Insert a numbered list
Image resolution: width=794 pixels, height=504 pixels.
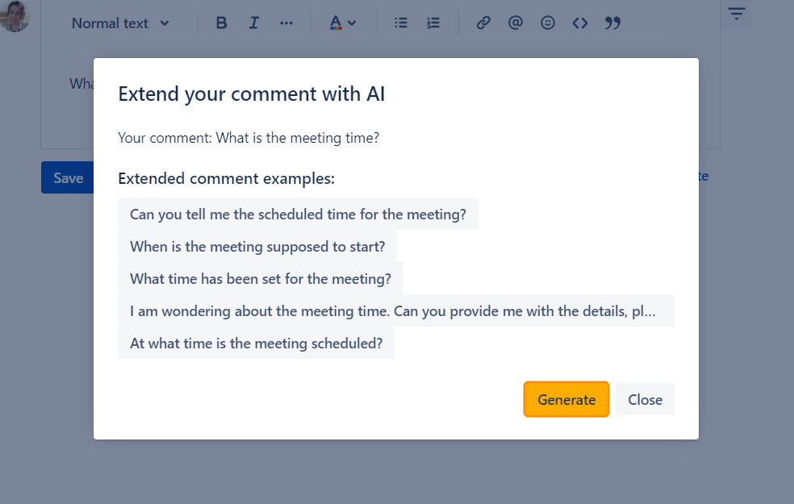(x=433, y=23)
